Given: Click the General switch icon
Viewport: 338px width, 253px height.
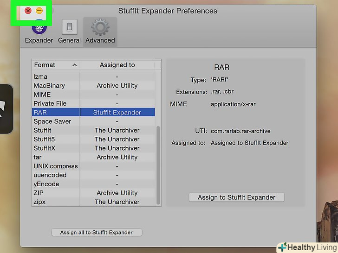Looking at the screenshot, I should tap(70, 27).
